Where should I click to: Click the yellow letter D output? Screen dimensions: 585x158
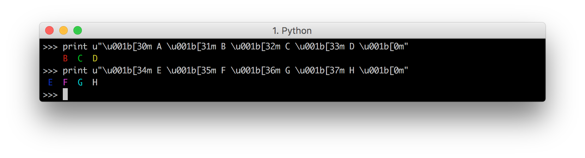pyautogui.click(x=95, y=59)
